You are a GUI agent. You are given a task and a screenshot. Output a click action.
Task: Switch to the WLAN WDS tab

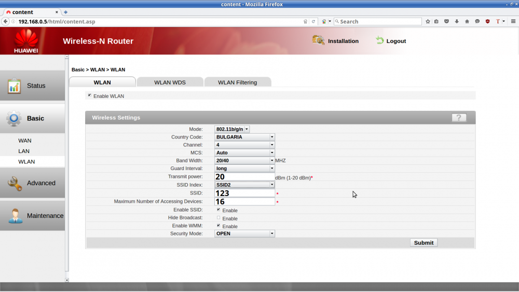click(170, 82)
